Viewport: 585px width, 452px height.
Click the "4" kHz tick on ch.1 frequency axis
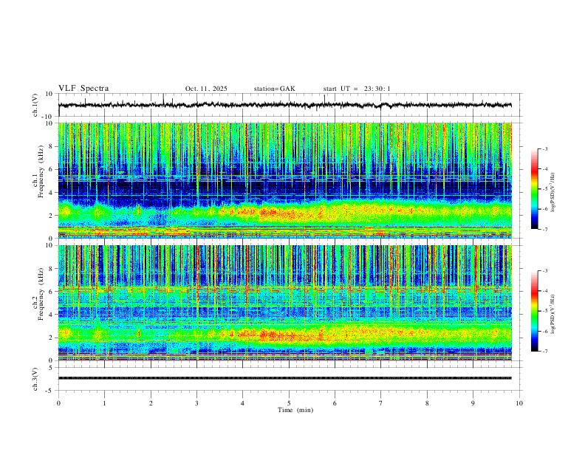point(51,193)
